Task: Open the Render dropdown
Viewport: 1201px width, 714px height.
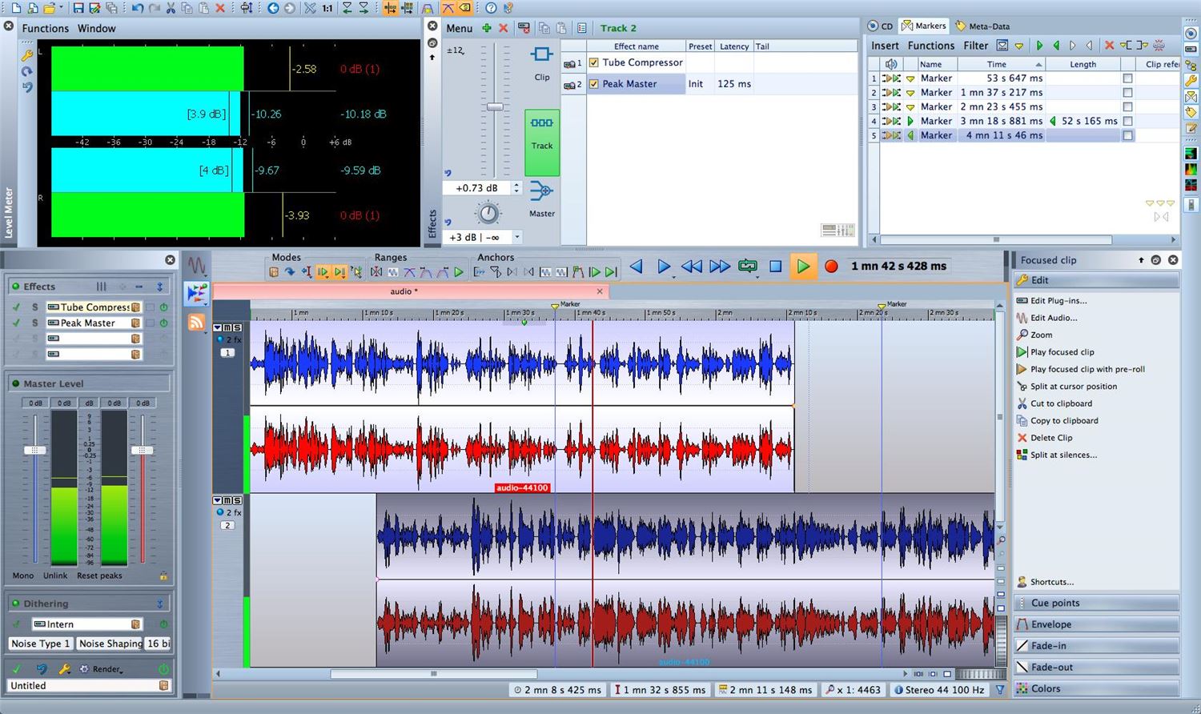Action: tap(107, 669)
